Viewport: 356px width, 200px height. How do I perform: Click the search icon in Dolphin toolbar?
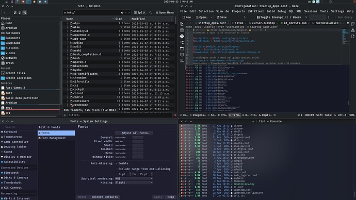pyautogui.click(x=150, y=12)
